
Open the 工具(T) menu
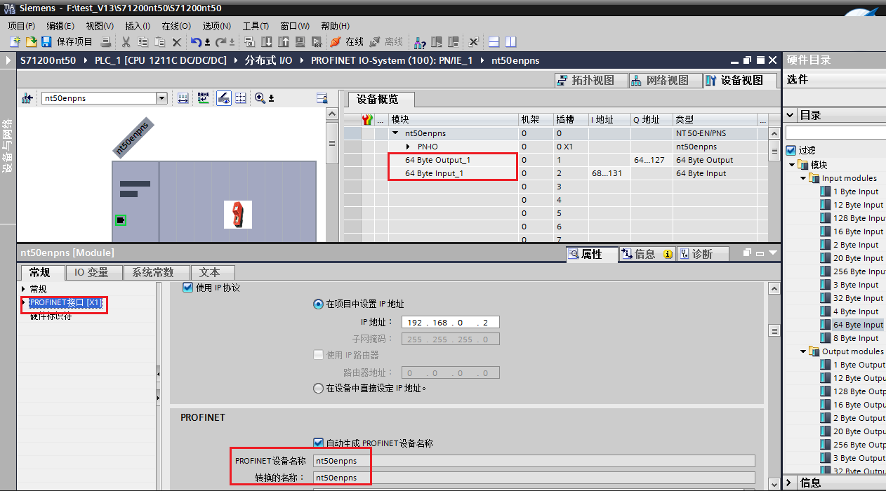255,26
